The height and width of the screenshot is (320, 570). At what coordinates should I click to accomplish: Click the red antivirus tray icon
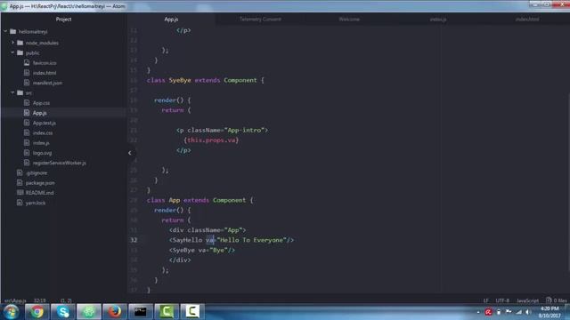click(x=488, y=312)
